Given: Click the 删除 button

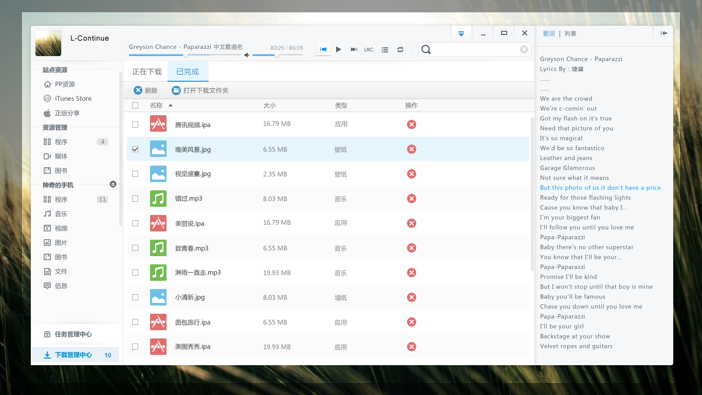Looking at the screenshot, I should (x=145, y=91).
